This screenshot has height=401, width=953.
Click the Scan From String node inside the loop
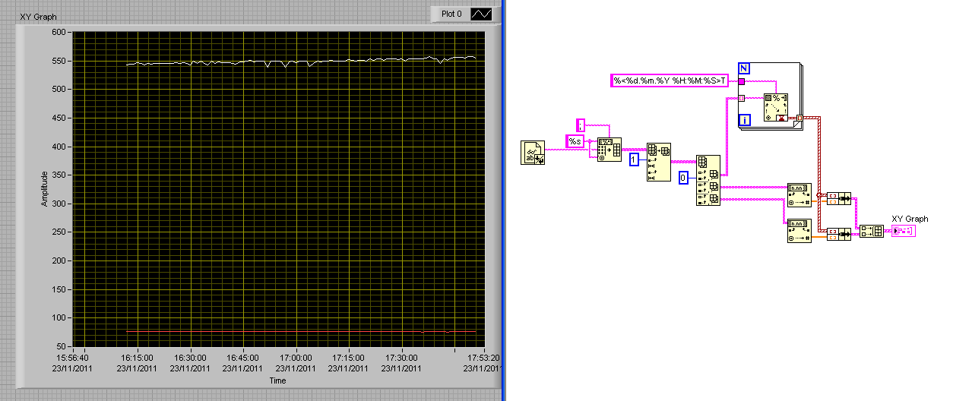click(x=776, y=109)
